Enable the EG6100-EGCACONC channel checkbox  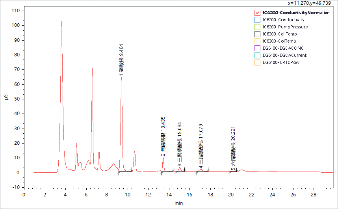(258, 48)
